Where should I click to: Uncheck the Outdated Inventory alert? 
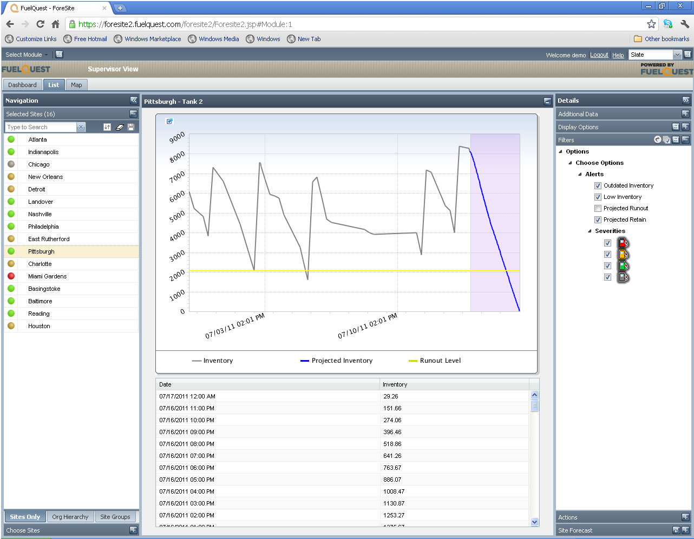coord(598,186)
